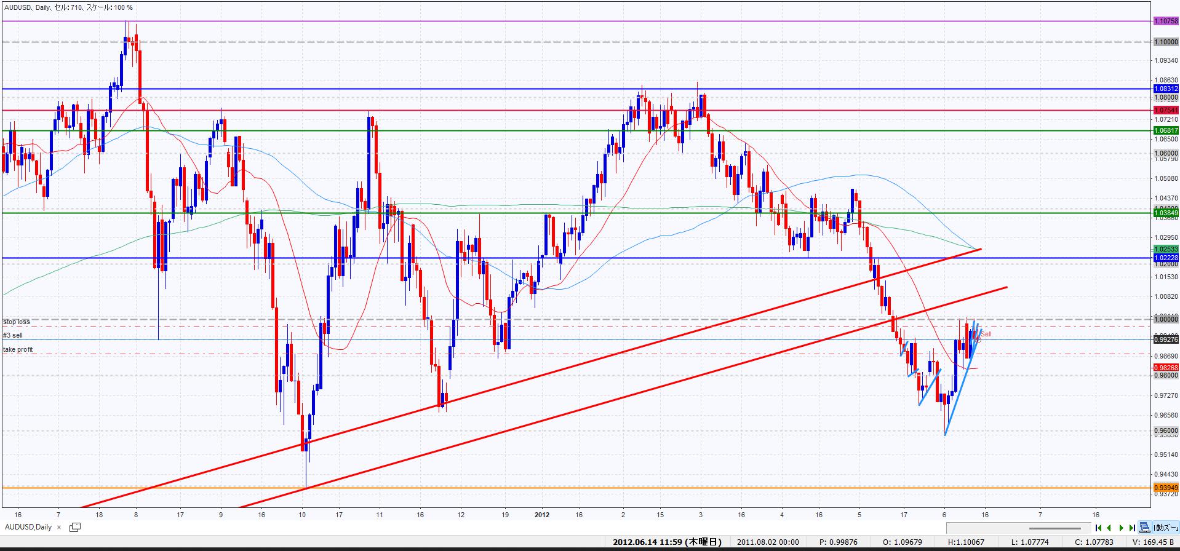Open the new chart window icon
Viewport: 1180px width, 551px height.
click(75, 527)
